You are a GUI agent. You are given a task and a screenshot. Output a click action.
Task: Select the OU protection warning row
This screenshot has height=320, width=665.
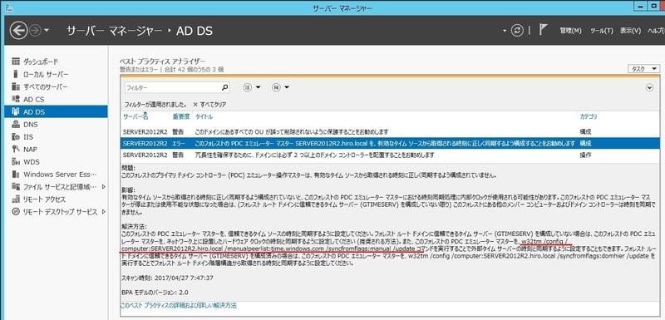tap(390, 132)
